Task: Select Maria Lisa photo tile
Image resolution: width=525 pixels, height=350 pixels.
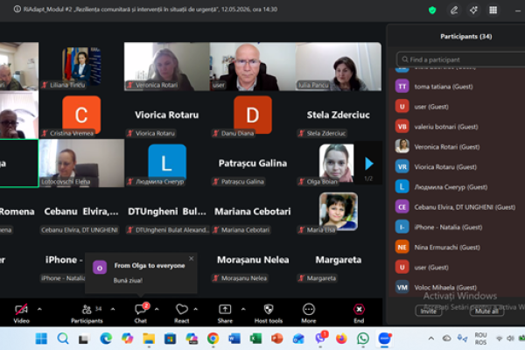Action: (339, 212)
